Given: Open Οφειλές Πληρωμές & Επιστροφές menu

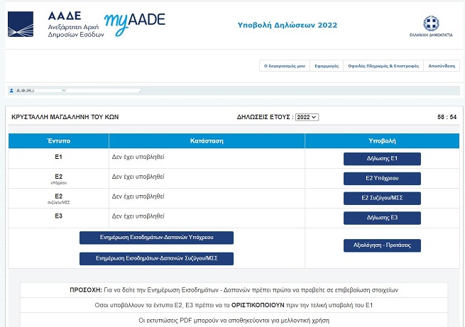Looking at the screenshot, I should [383, 65].
